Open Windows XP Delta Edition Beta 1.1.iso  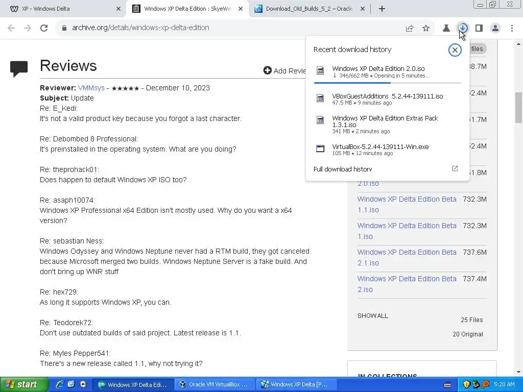click(x=407, y=204)
